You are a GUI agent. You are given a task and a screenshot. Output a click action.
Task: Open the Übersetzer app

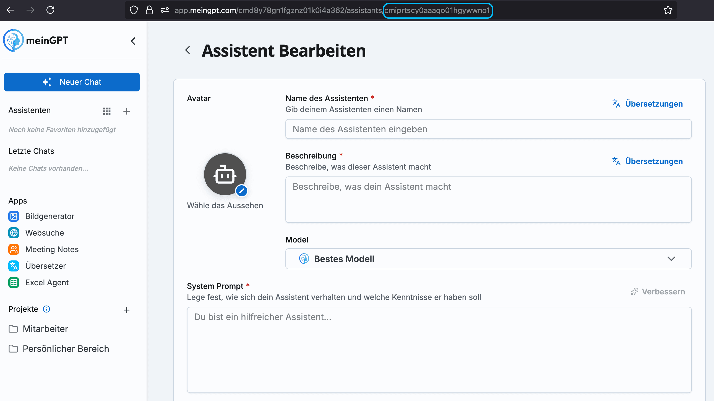click(46, 266)
